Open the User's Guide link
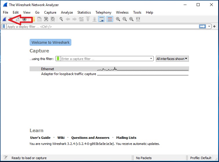 click(40, 138)
